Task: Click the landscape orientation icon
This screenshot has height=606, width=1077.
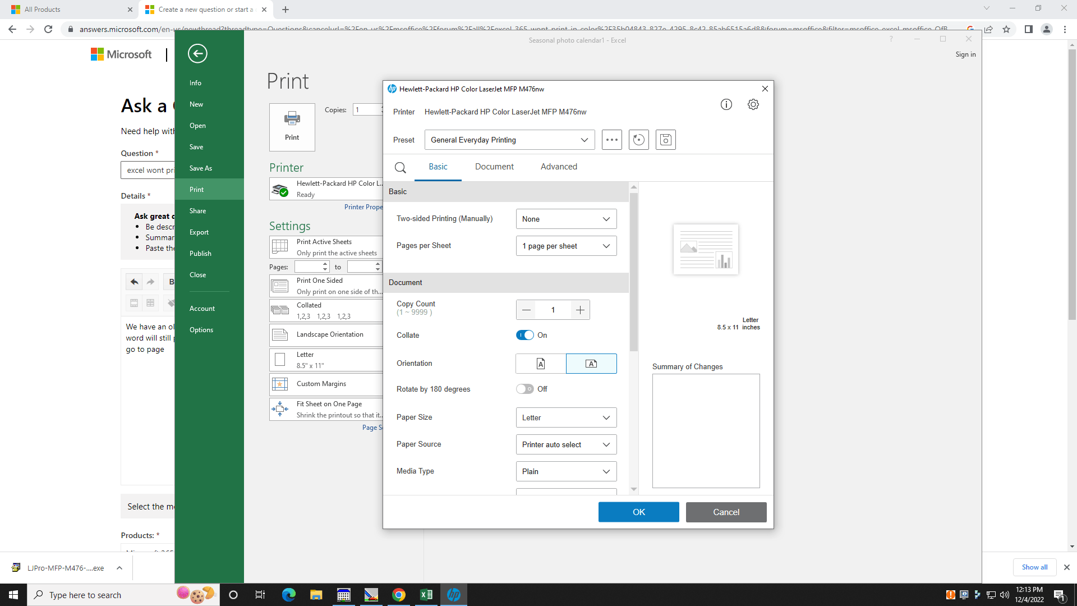Action: pos(591,363)
